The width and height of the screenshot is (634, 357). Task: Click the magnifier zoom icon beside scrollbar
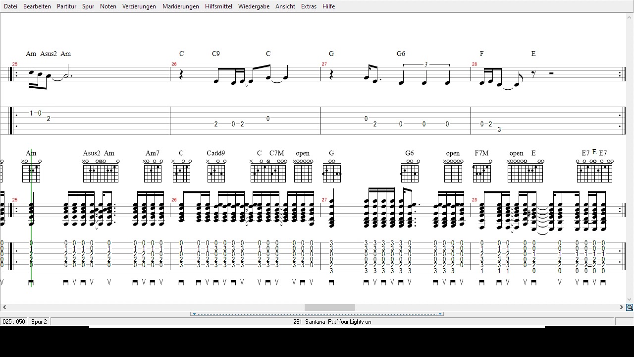pyautogui.click(x=630, y=307)
